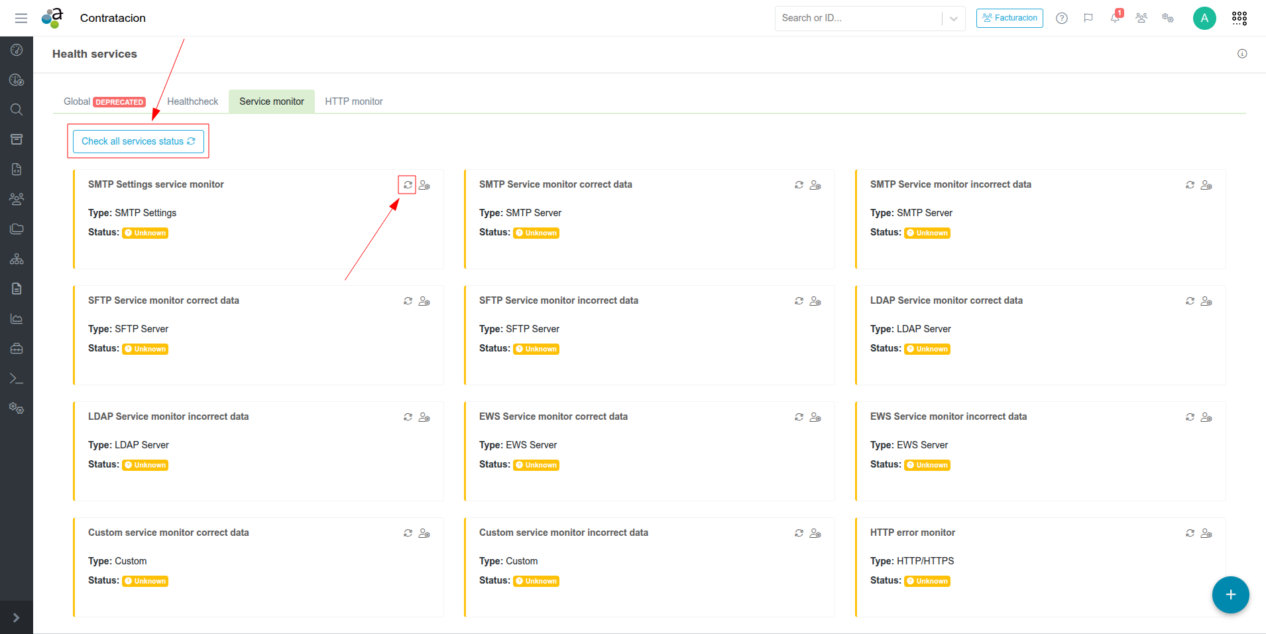Viewport: 1266px width, 634px height.
Task: Open user settings for HTTP error monitor
Action: tap(1206, 533)
